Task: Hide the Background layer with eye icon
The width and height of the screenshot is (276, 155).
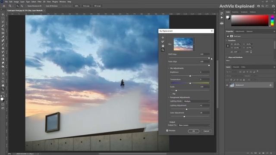Action: 227,85
